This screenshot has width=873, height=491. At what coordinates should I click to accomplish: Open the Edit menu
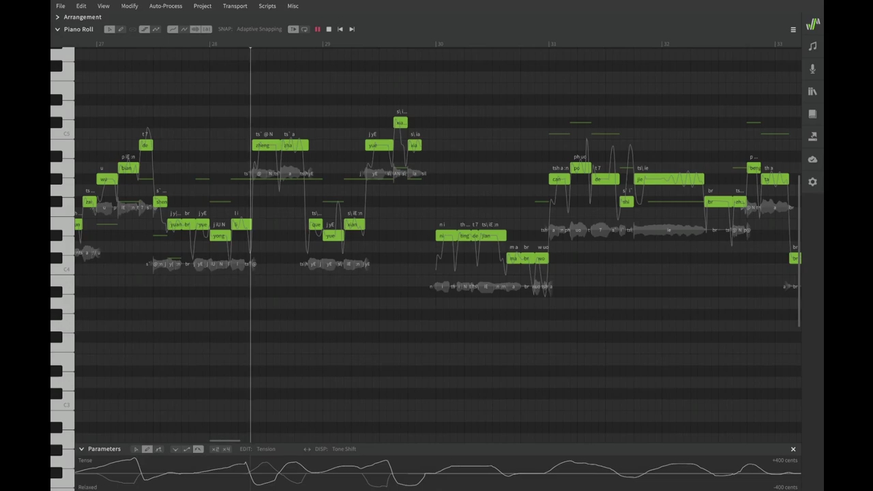tap(81, 6)
